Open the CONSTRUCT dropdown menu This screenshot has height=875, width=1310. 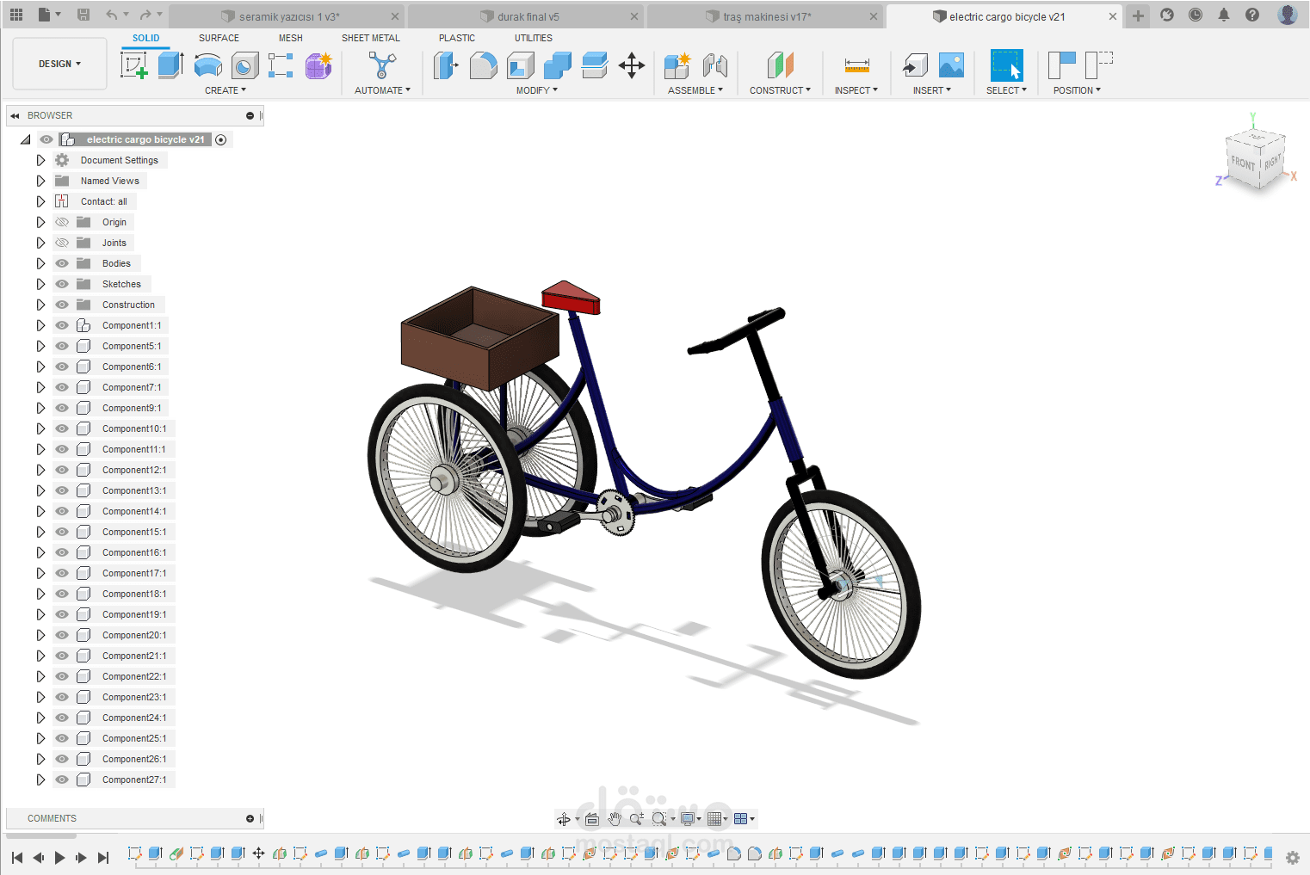[x=780, y=90]
